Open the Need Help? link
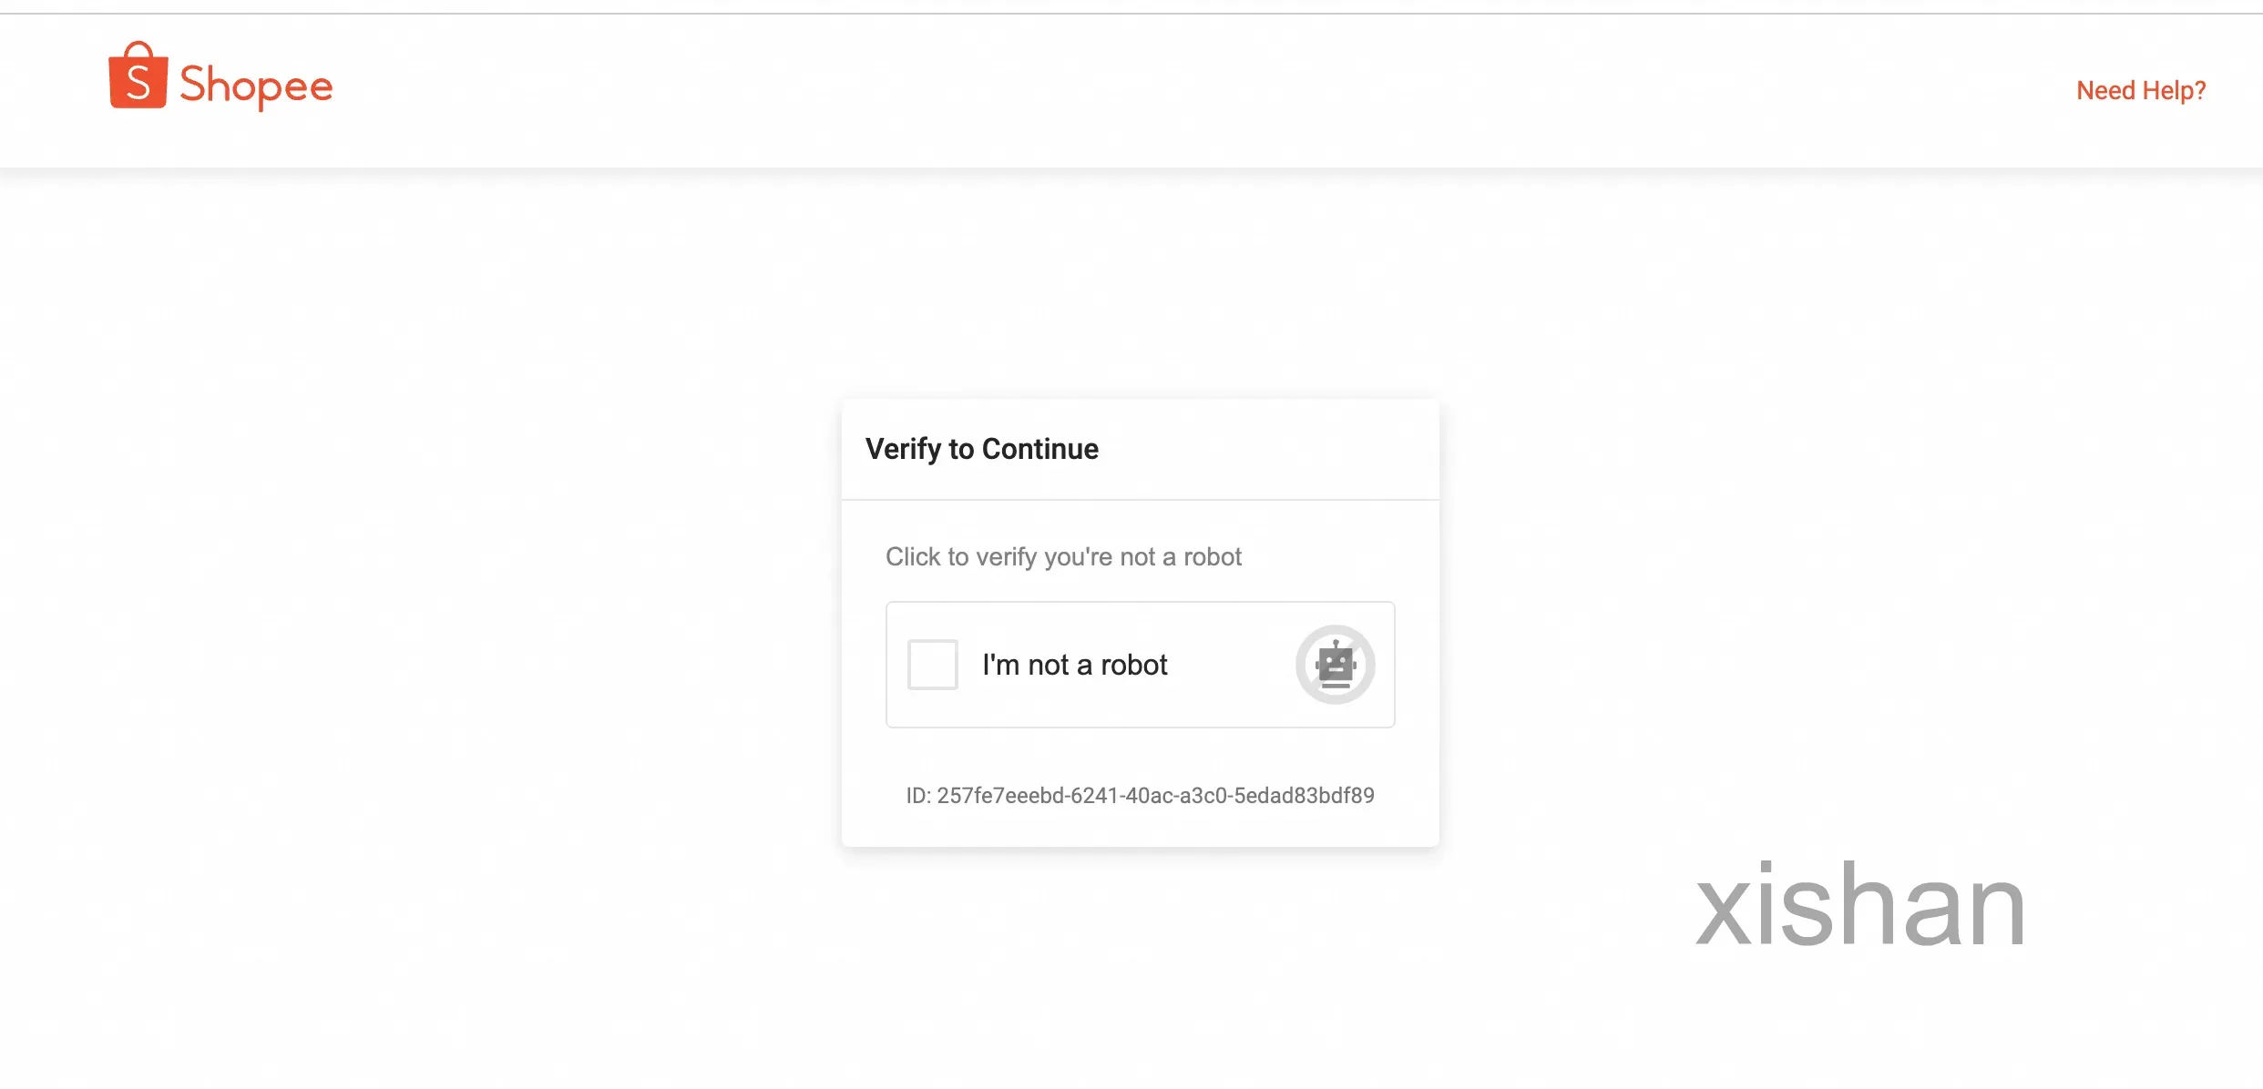Viewport: 2263px width, 1089px height. tap(2140, 90)
